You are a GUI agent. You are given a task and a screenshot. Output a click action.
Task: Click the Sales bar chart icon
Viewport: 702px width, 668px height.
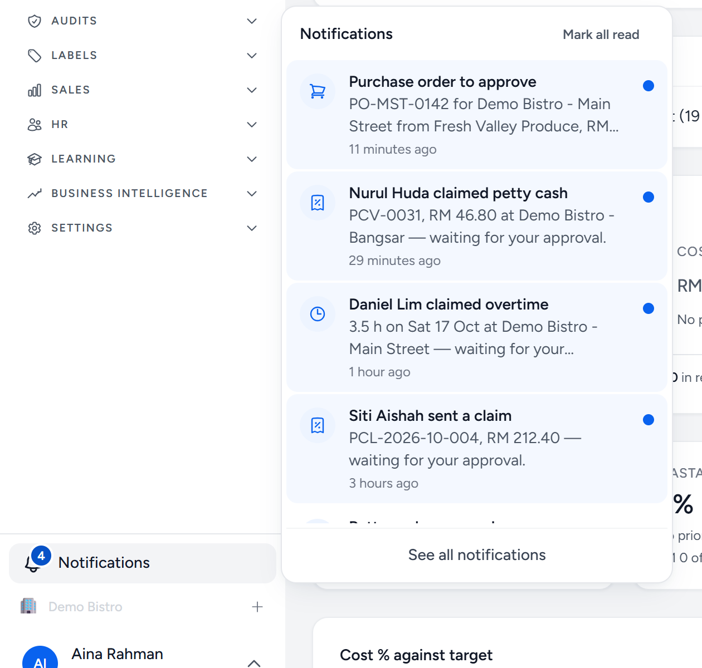35,90
